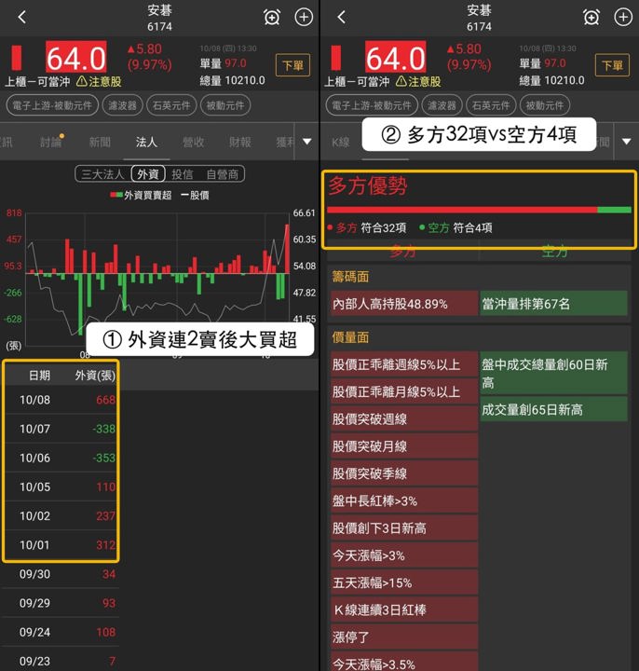Viewport: 639px width, 671px height.
Task: Click the 外資買賣超 chart legend
Action: pyautogui.click(x=141, y=195)
